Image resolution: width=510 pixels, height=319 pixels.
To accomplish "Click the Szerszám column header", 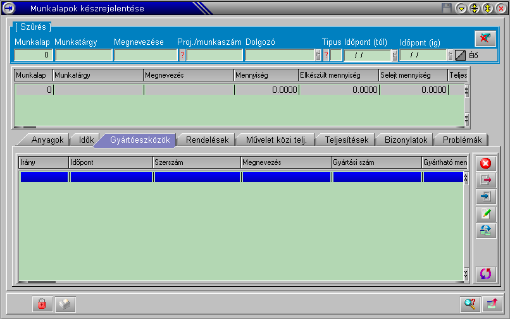I will point(196,162).
